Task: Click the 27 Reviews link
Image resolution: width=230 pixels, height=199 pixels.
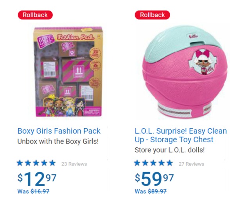Action: point(191,164)
